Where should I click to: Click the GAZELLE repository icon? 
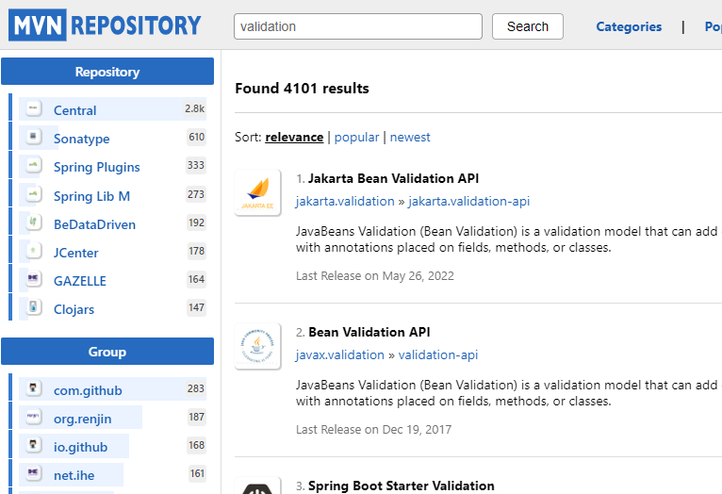[33, 279]
